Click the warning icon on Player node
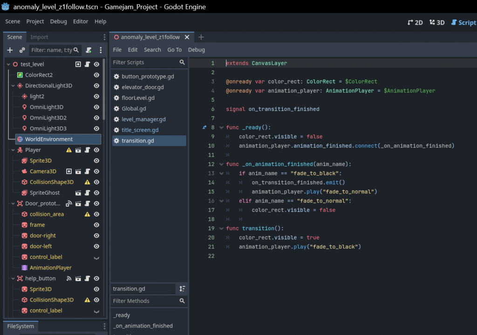 [69, 150]
